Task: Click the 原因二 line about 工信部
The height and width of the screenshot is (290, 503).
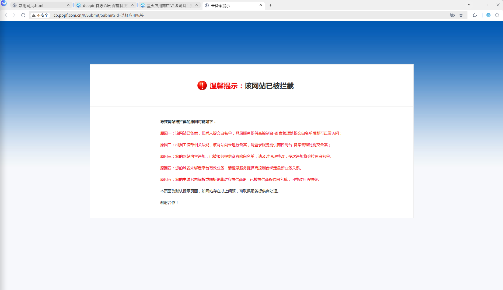Action: (246, 145)
